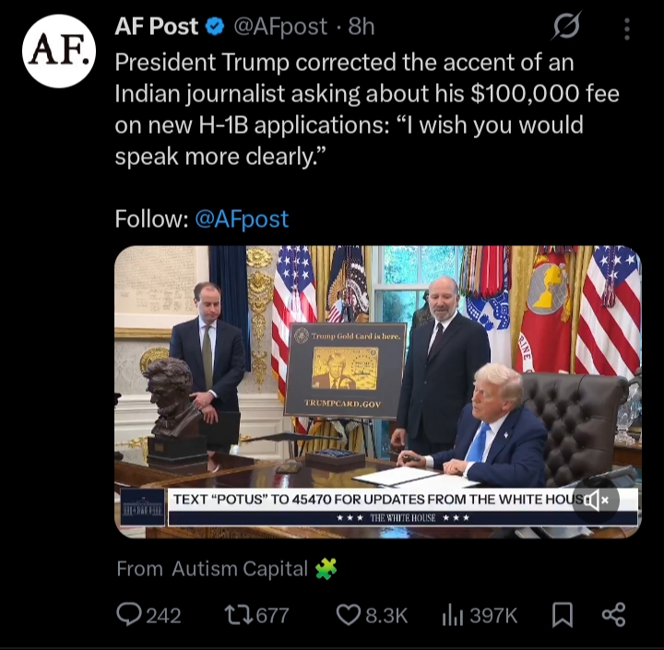
Task: Repost this tweet via the retweet icon
Action: click(x=256, y=615)
